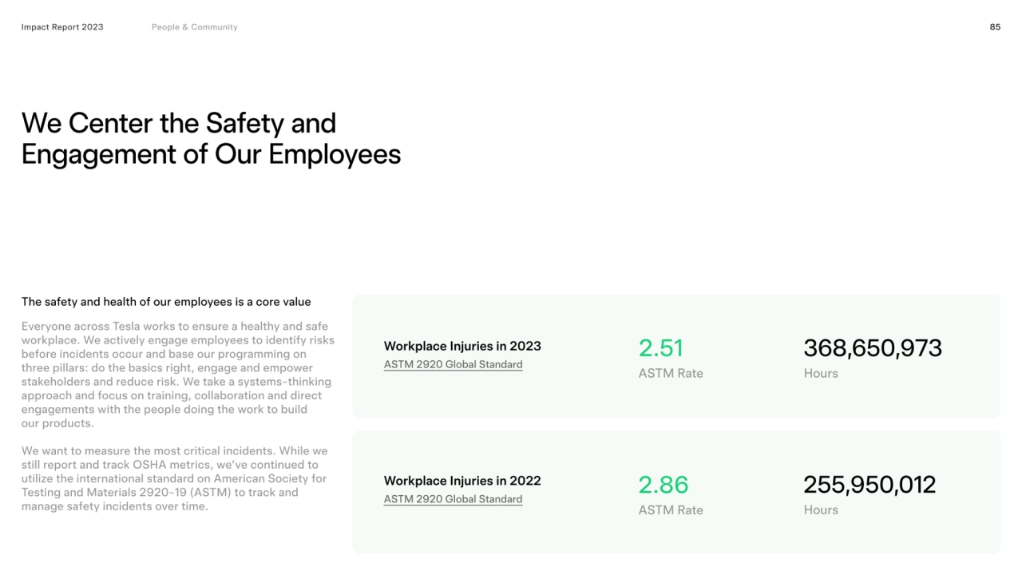The width and height of the screenshot is (1022, 575).
Task: Select the 255,950,012 hours figure
Action: (869, 485)
